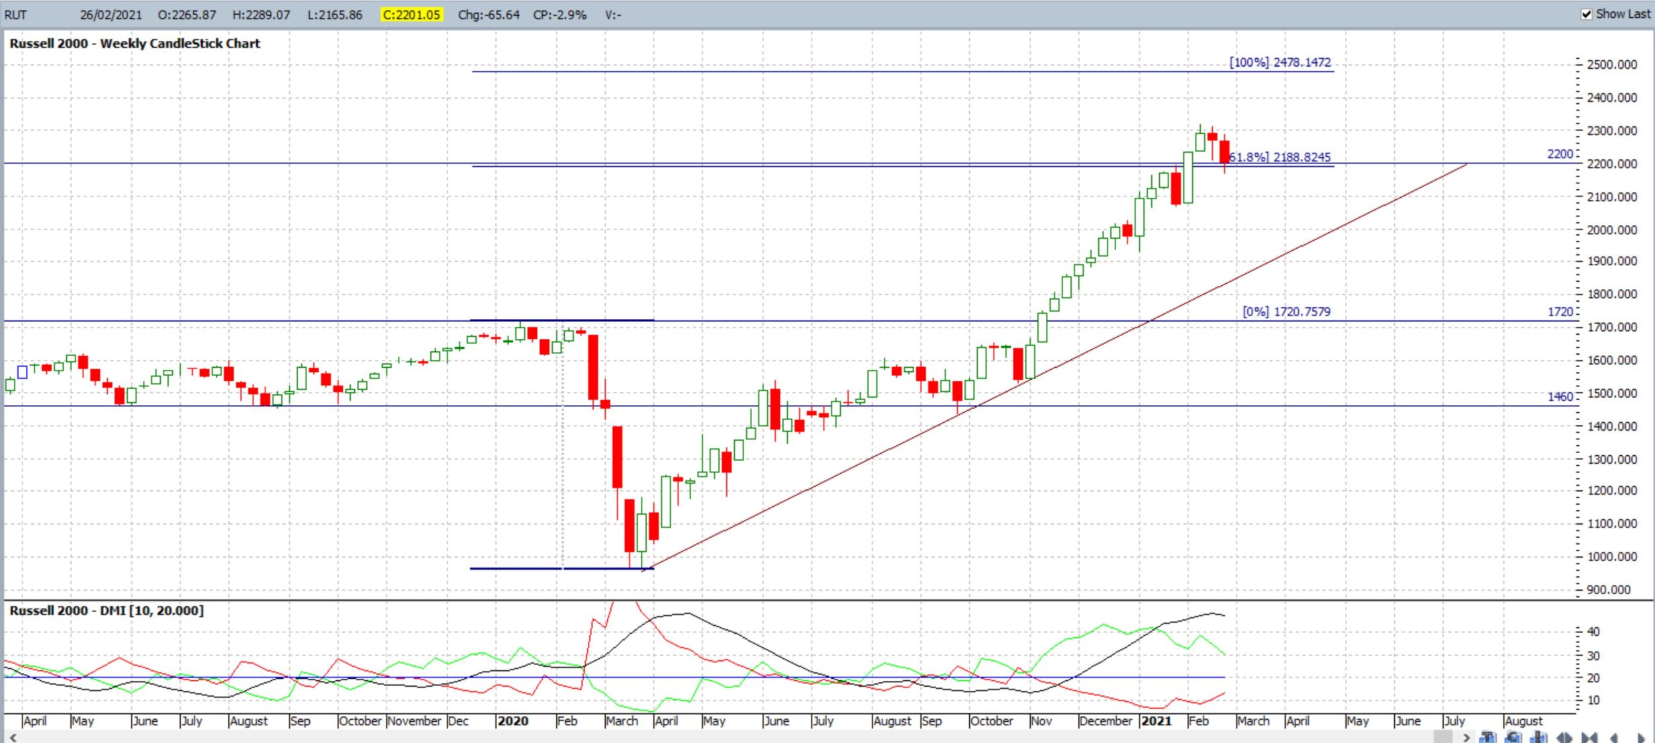
Task: Click the compress chart horizontally arrows icon
Action: point(1589,738)
